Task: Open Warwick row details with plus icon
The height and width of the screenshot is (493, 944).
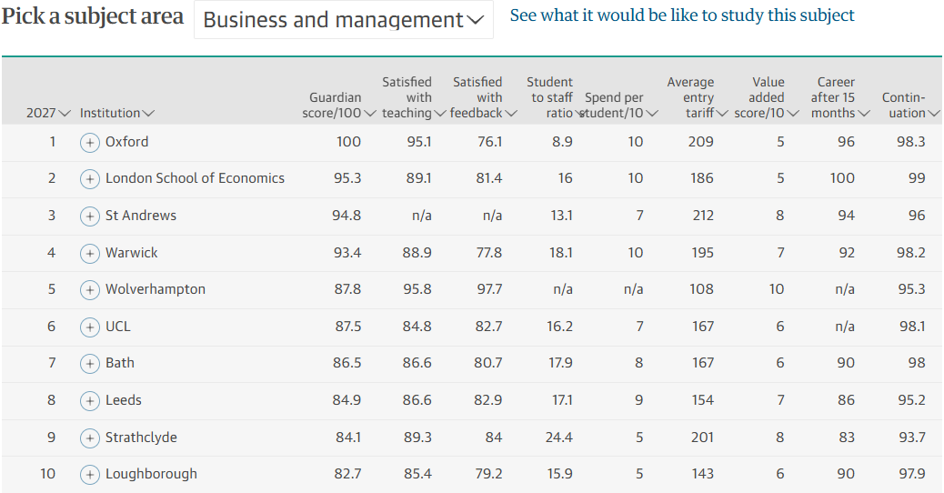Action: click(x=90, y=254)
